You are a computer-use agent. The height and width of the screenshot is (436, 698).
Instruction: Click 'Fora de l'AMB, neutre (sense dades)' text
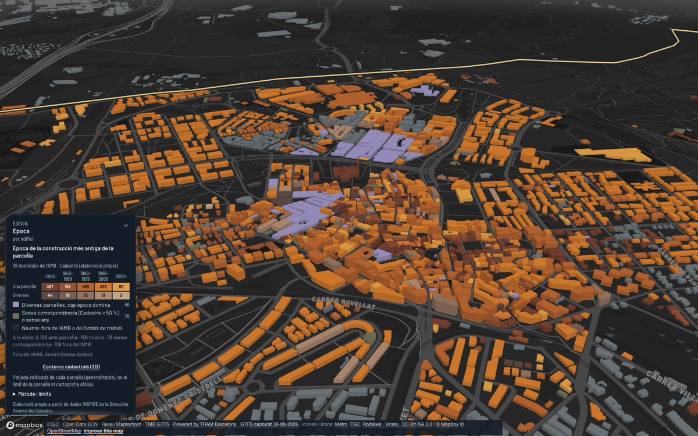pyautogui.click(x=52, y=354)
